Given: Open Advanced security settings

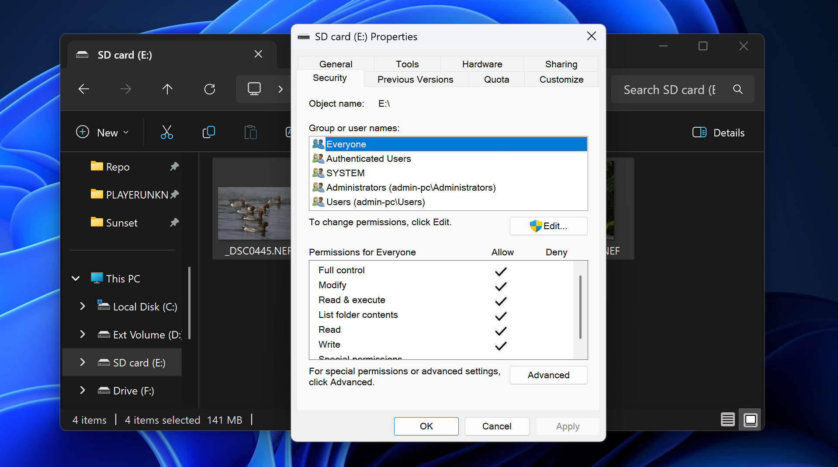Looking at the screenshot, I should 548,375.
